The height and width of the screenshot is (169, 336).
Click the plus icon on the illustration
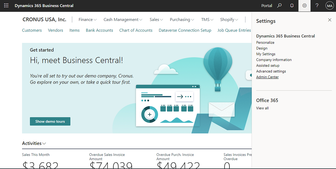pyautogui.click(x=150, y=115)
